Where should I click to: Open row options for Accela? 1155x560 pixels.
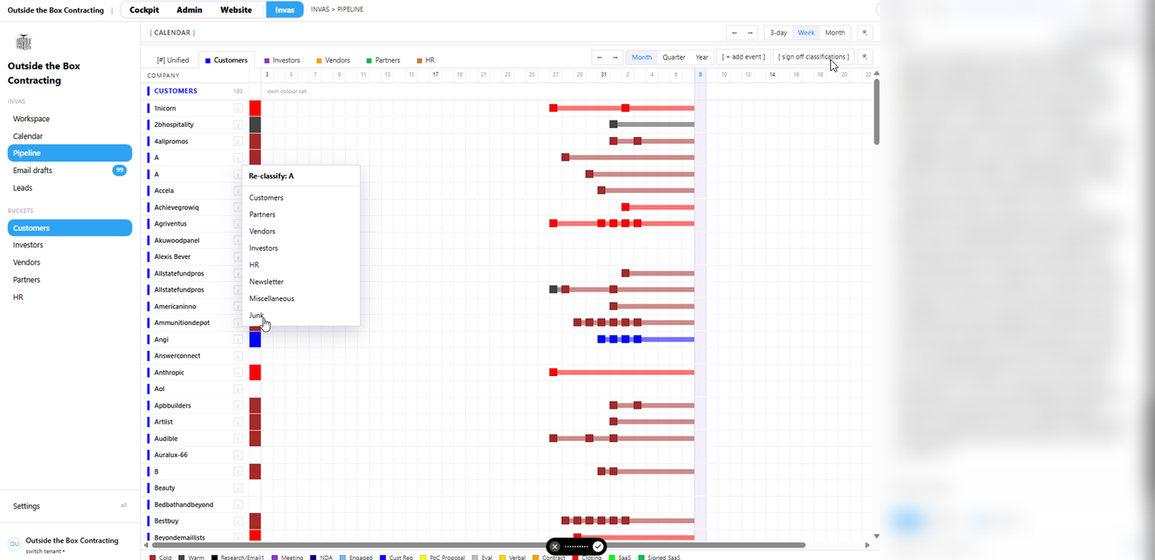point(238,191)
